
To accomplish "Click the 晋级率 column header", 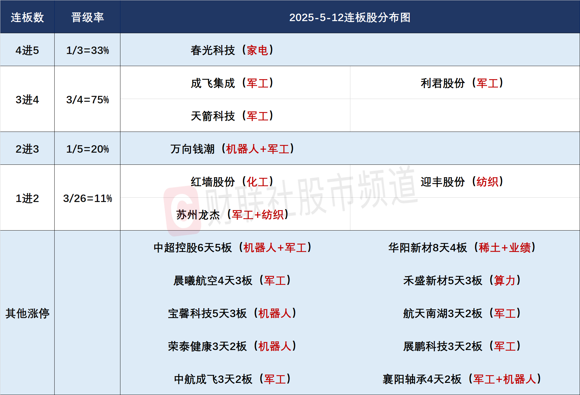I will click(88, 17).
